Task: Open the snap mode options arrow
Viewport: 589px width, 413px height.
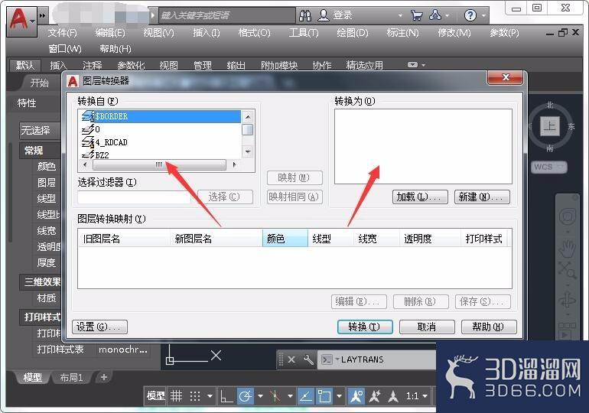Action: click(x=210, y=396)
